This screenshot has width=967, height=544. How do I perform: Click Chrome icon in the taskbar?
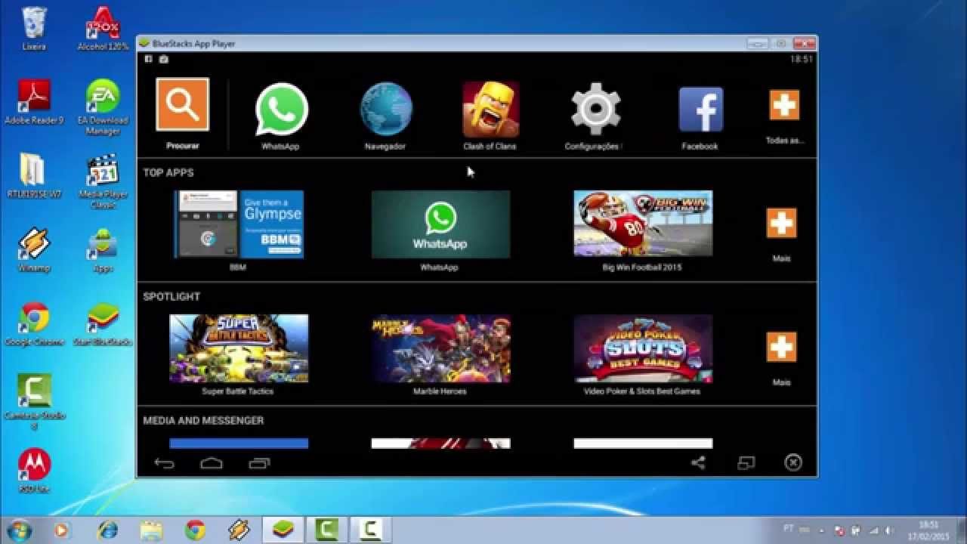click(x=196, y=530)
